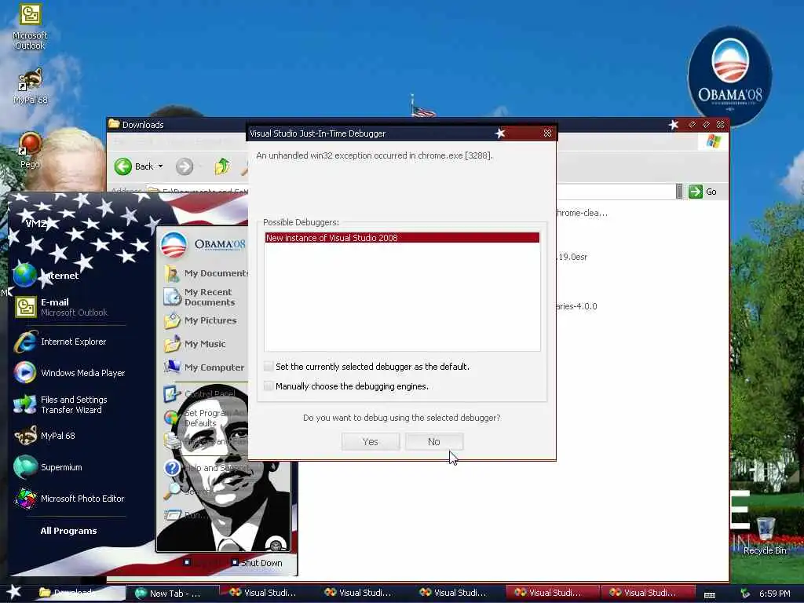Check Set currently selected debugger as default
The height and width of the screenshot is (603, 804).
[x=269, y=366]
